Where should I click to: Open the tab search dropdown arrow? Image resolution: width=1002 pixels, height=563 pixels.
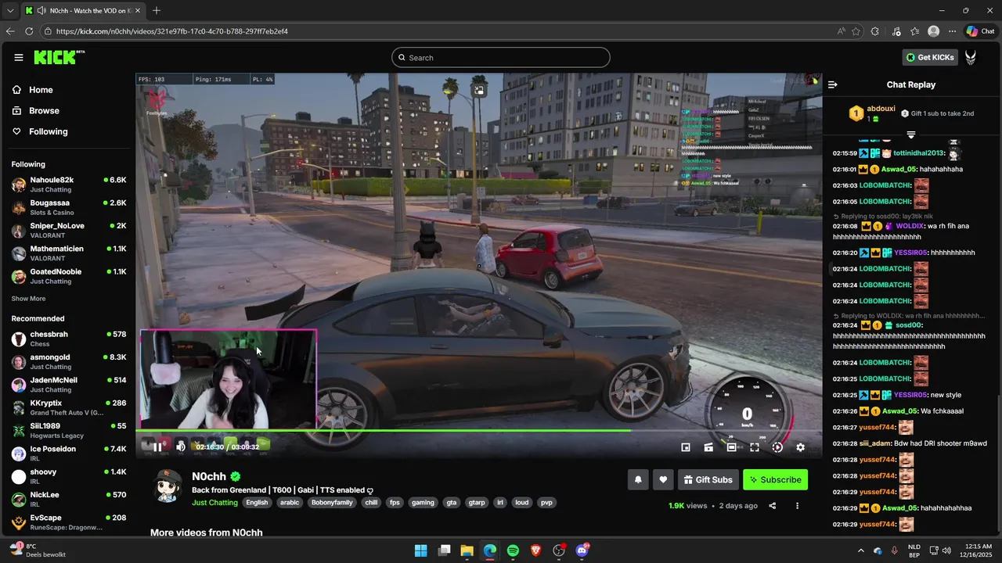coord(10,10)
